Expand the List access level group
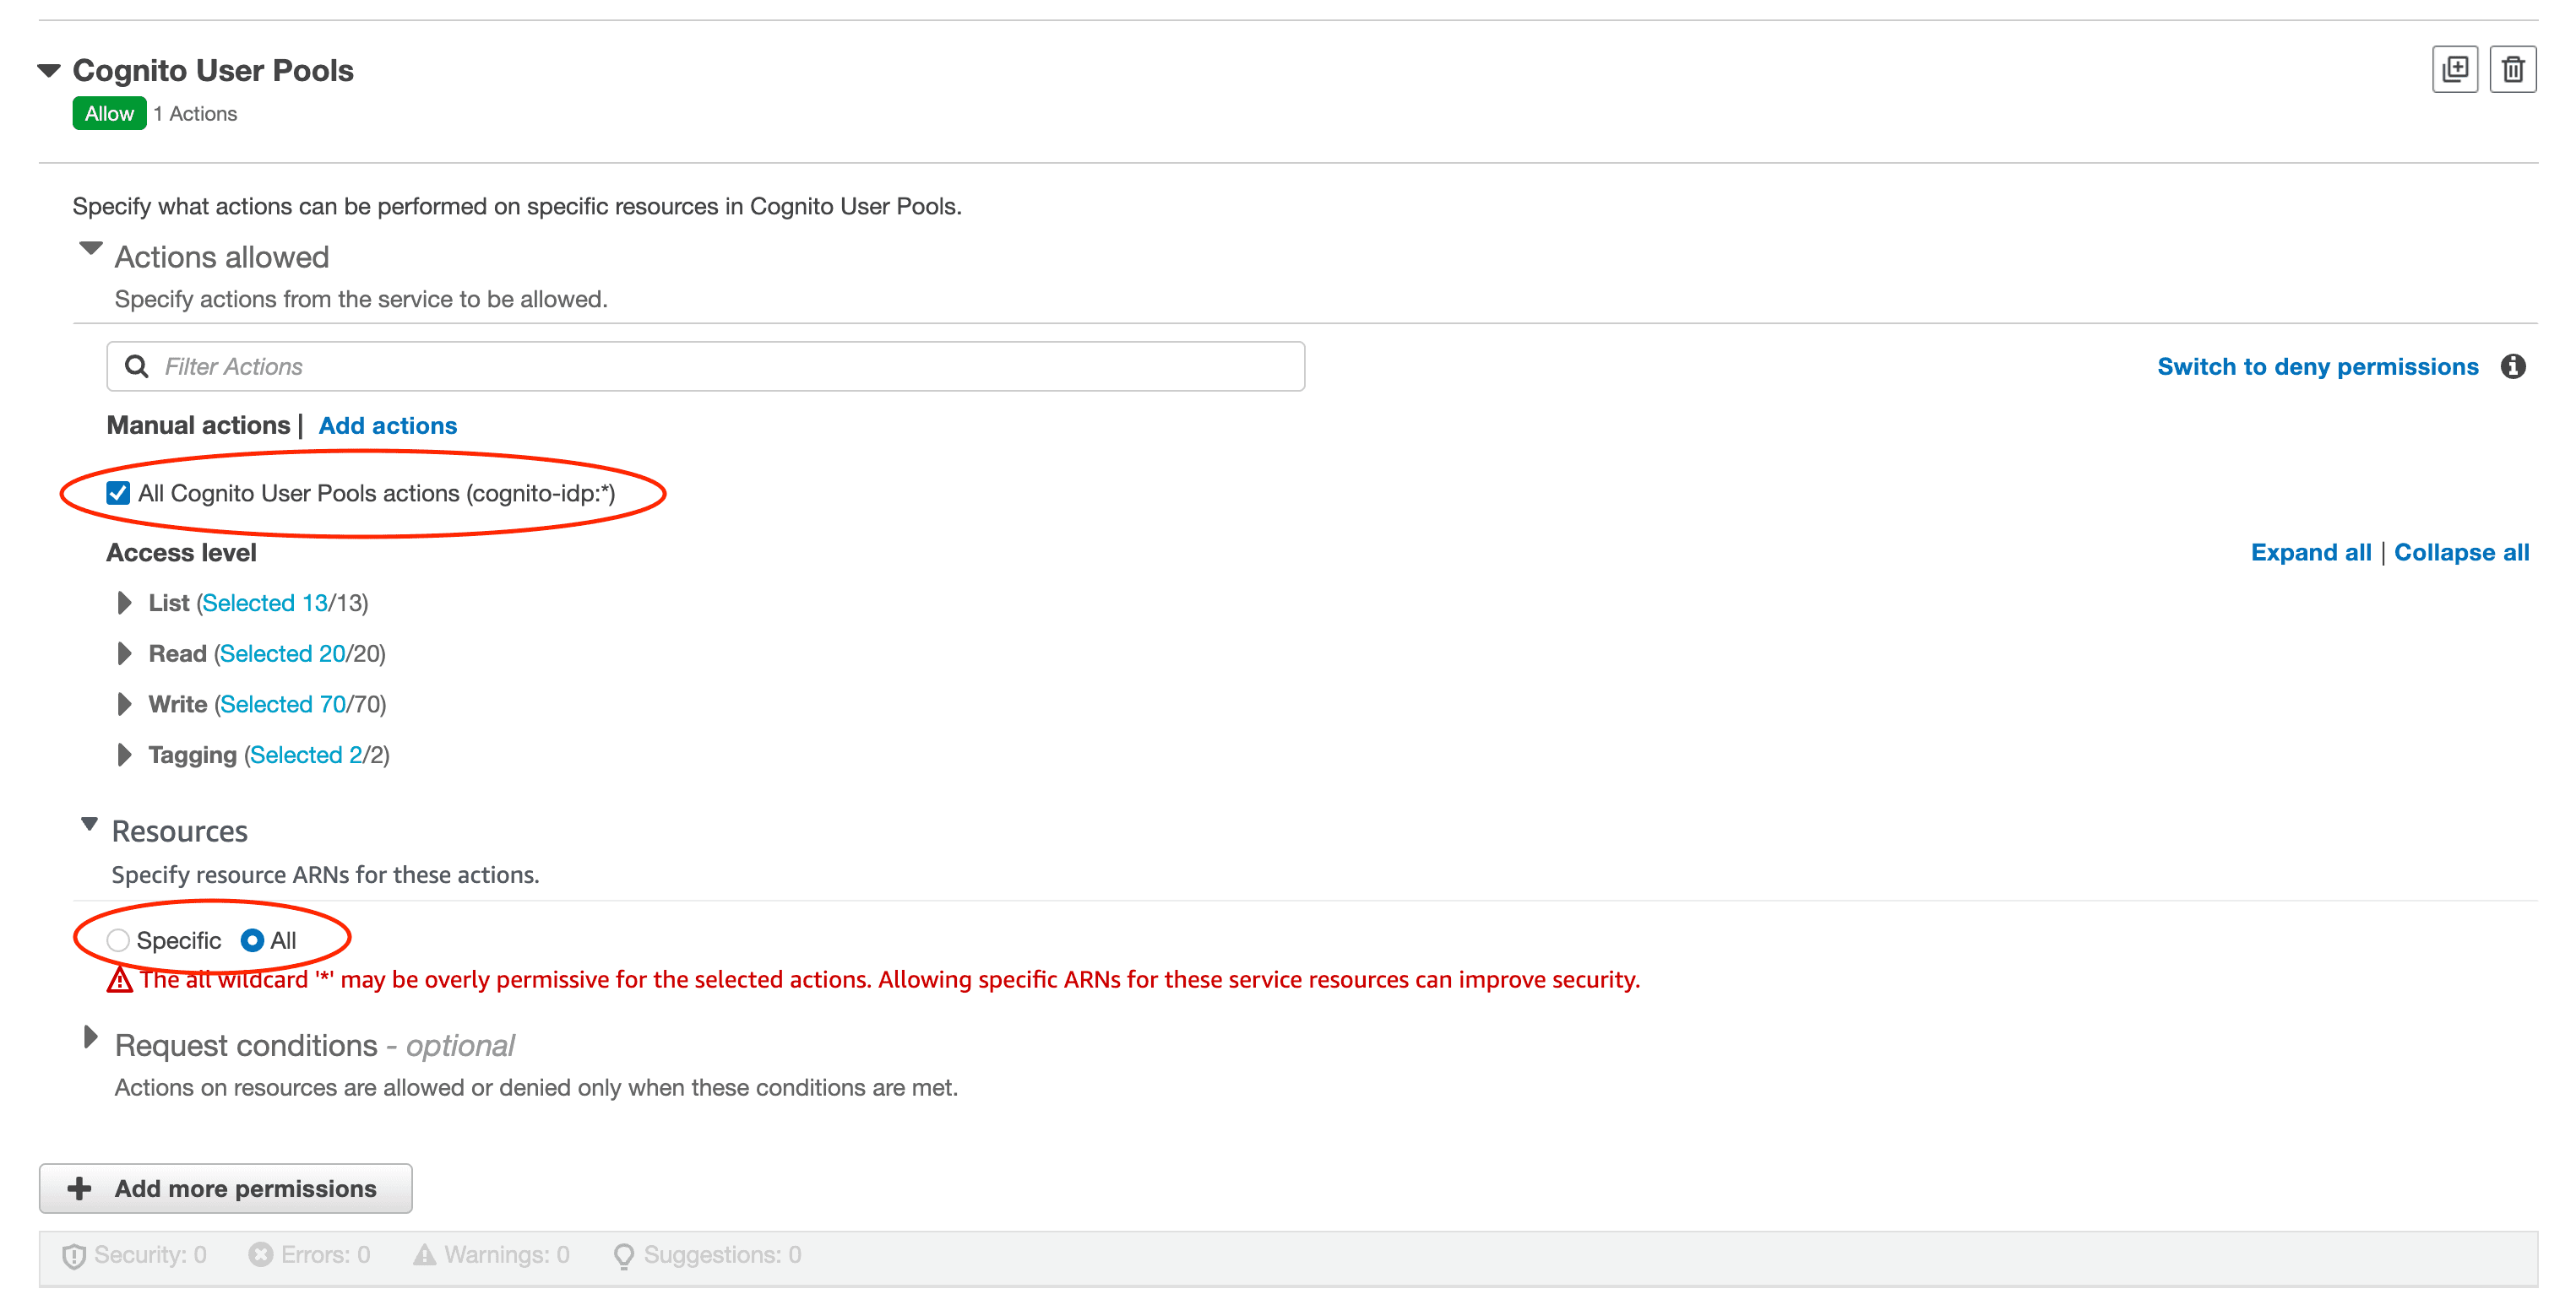The height and width of the screenshot is (1305, 2576). [125, 603]
